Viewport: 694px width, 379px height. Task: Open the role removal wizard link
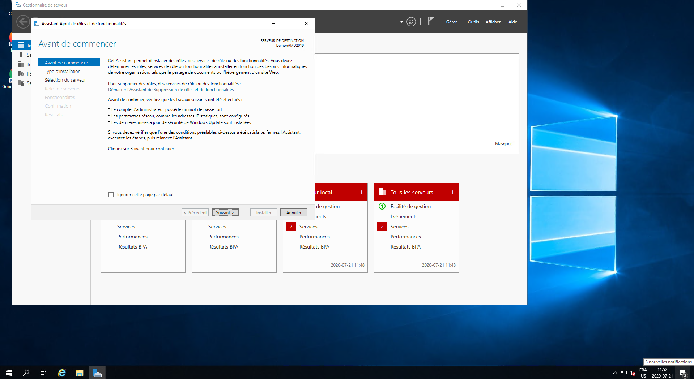point(171,90)
